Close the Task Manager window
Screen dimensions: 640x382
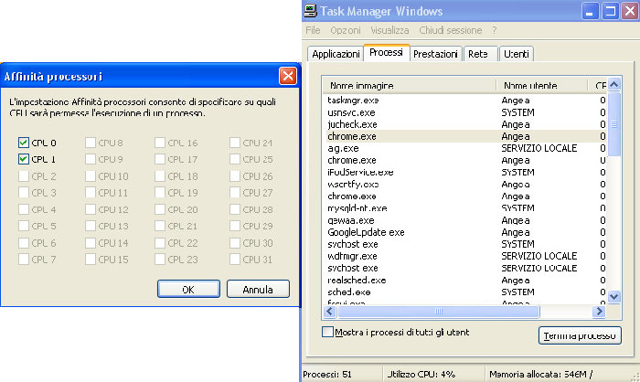pos(630,11)
